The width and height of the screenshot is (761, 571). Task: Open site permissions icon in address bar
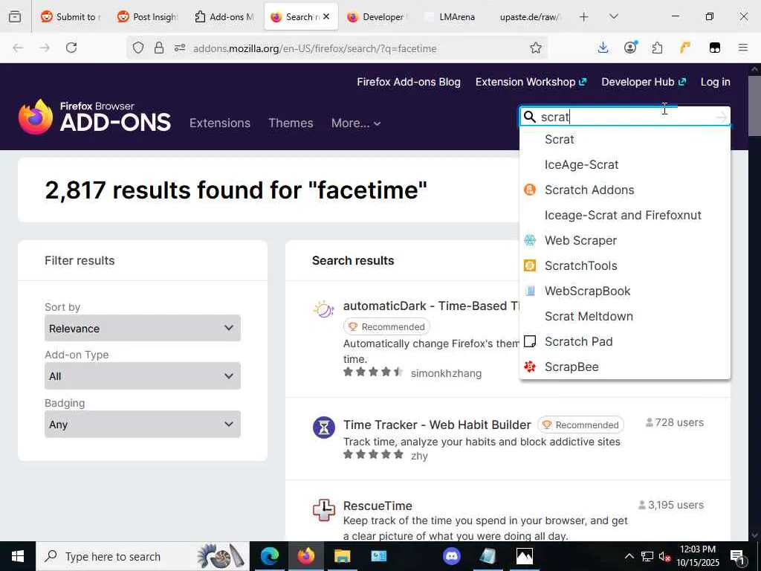click(x=180, y=48)
